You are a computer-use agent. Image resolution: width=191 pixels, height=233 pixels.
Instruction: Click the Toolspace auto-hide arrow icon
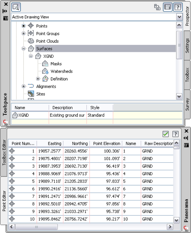click(x=5, y=11)
